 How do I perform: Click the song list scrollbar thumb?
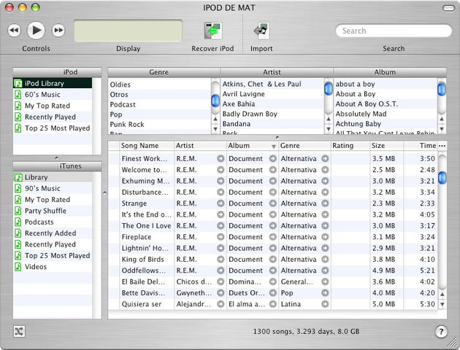[442, 177]
